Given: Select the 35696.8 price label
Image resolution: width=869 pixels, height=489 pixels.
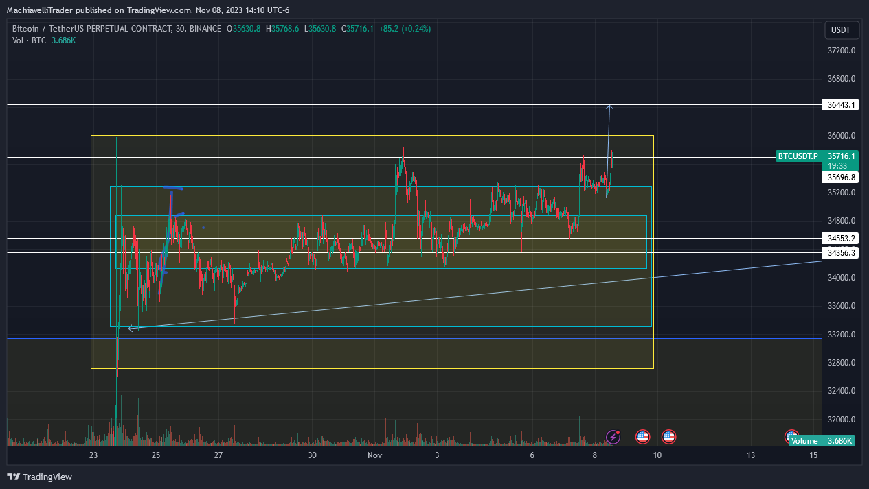Looking at the screenshot, I should point(841,177).
